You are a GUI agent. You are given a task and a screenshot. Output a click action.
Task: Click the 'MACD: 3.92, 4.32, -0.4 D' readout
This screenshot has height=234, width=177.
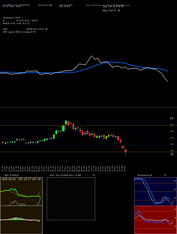[16, 23]
